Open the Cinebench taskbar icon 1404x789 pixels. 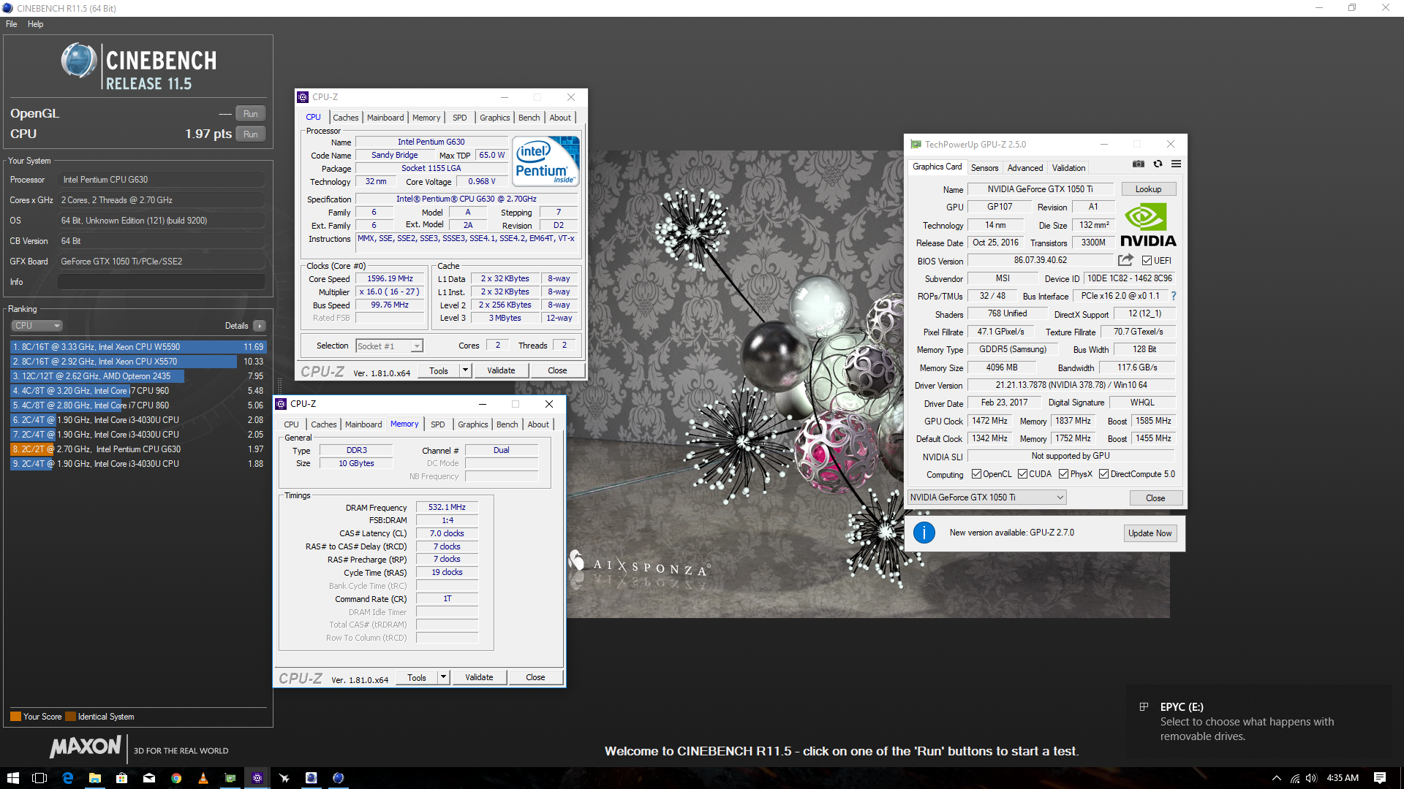click(338, 778)
